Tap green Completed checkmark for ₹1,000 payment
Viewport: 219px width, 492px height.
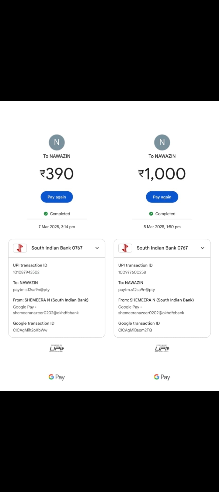[151, 214]
